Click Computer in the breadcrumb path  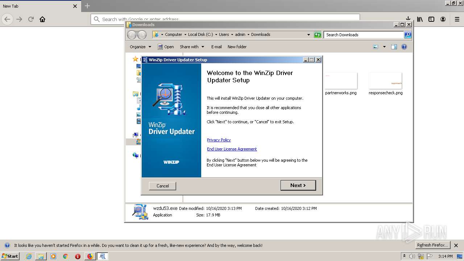(x=173, y=34)
